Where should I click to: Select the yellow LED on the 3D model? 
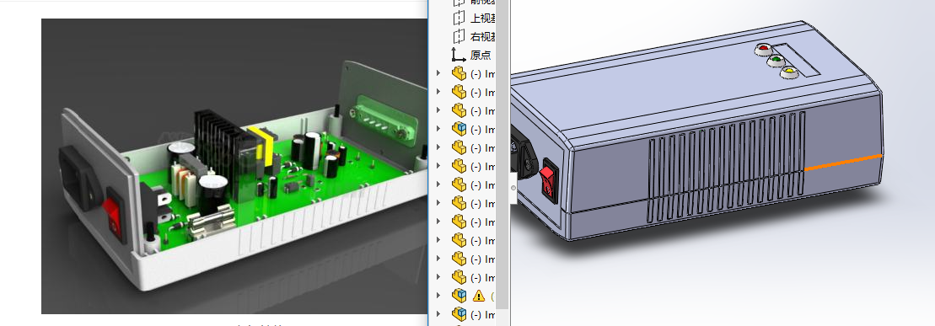(x=788, y=72)
